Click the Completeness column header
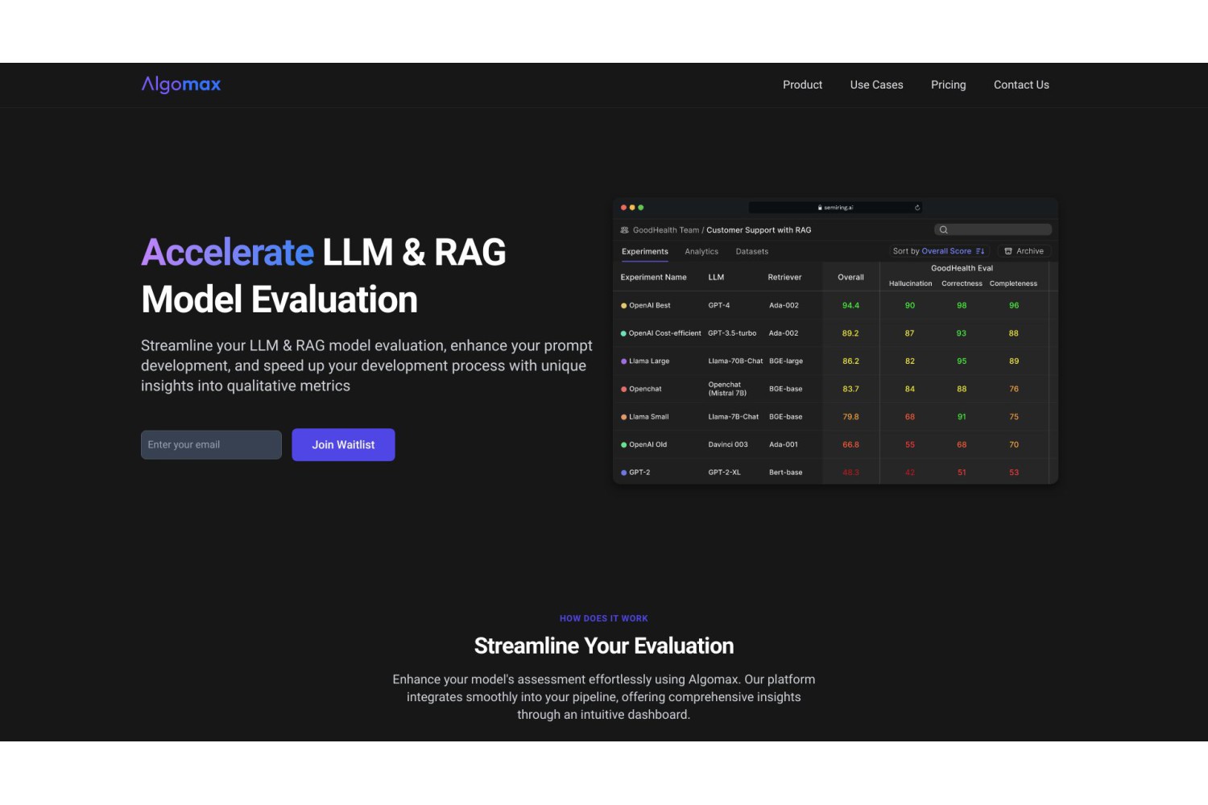Viewport: 1208px width, 805px height. tap(1013, 283)
